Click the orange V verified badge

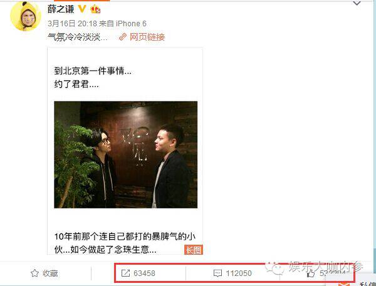point(82,9)
